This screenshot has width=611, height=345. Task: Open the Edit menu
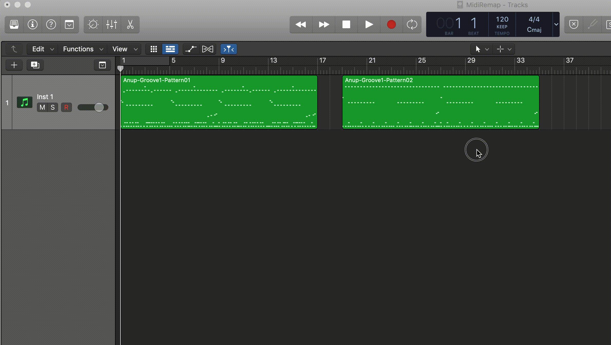click(x=43, y=49)
